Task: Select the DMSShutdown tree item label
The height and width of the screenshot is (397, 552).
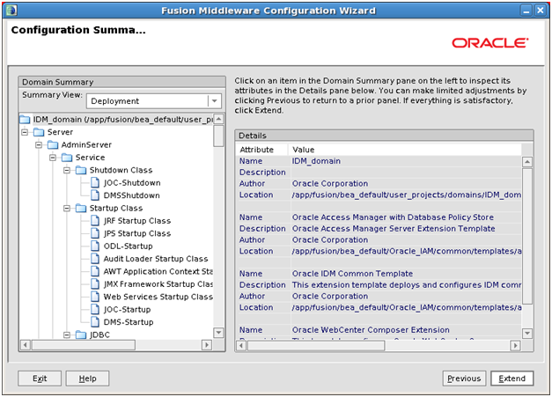Action: pyautogui.click(x=132, y=195)
